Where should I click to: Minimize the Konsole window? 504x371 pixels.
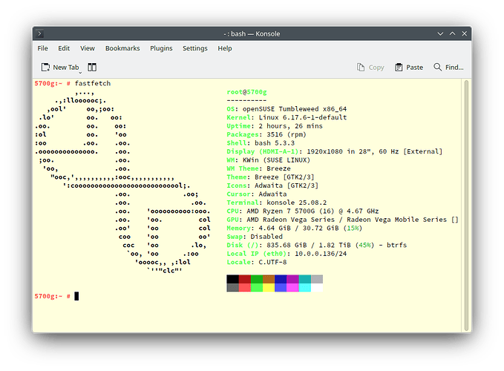coord(439,34)
